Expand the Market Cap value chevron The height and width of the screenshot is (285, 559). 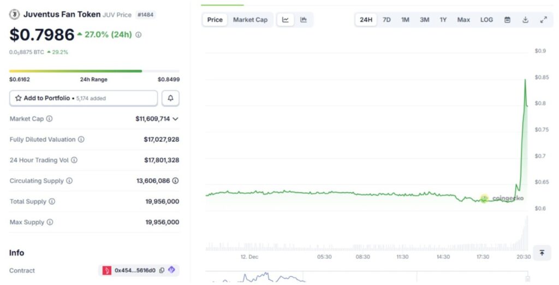(x=175, y=118)
